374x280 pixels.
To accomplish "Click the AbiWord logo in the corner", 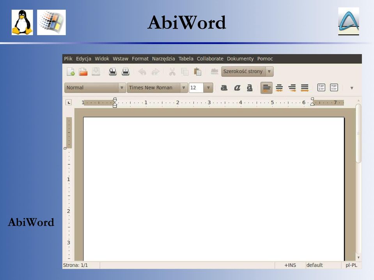I will [x=349, y=21].
